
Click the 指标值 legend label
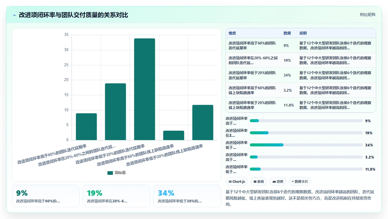point(120,173)
